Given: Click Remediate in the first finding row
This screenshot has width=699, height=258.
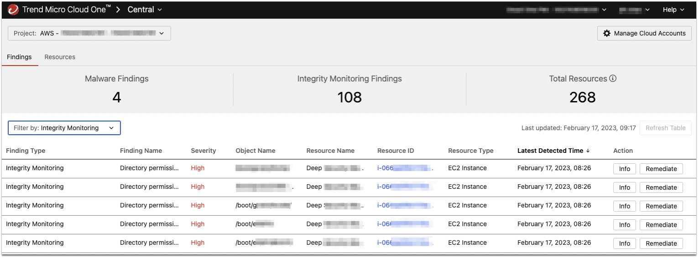Looking at the screenshot, I should [x=661, y=169].
